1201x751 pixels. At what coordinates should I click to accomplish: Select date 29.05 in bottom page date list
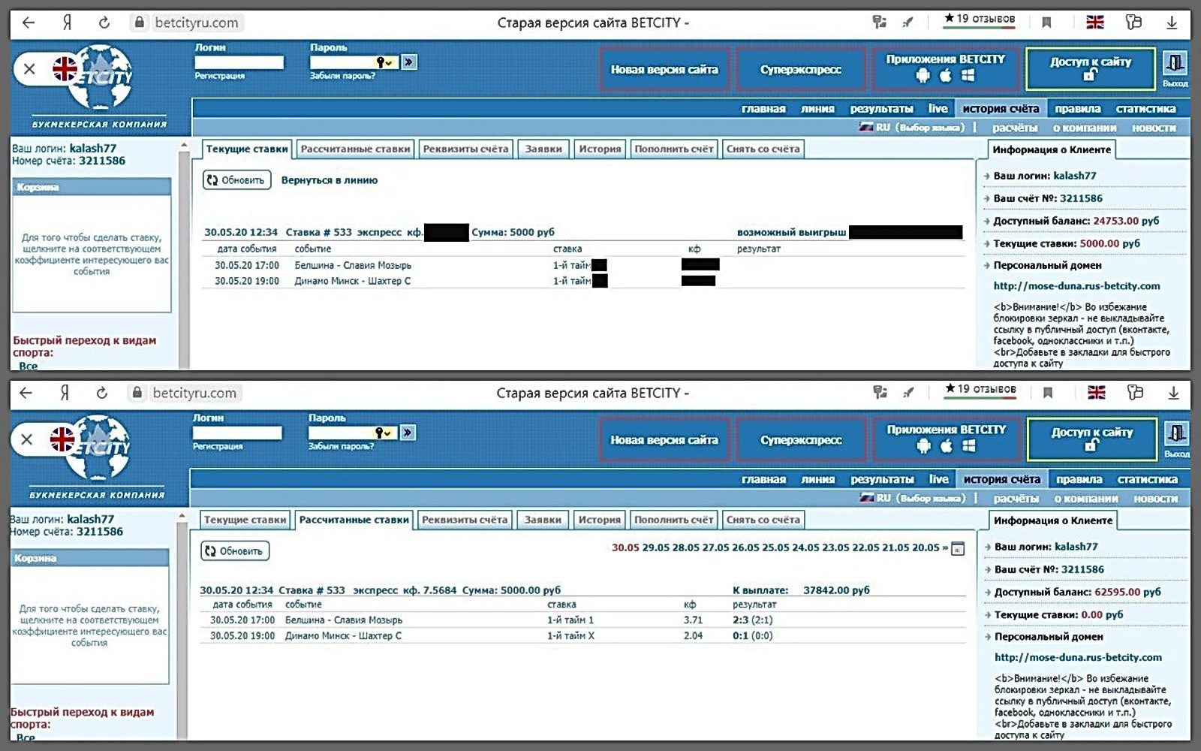click(x=656, y=547)
